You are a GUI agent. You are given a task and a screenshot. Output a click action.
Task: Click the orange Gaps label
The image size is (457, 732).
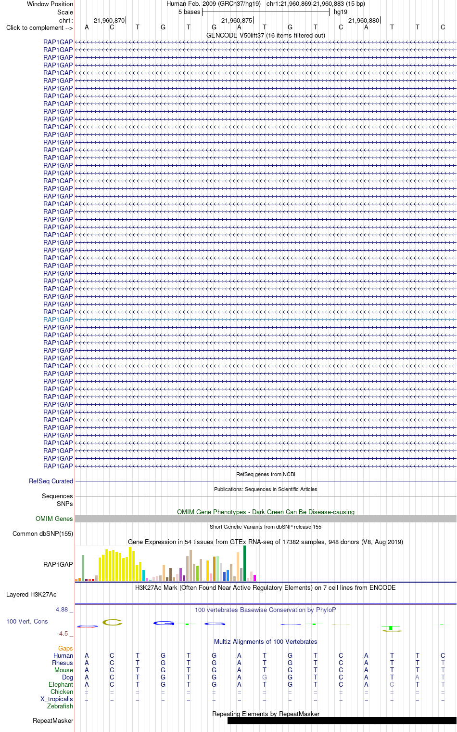(65, 648)
